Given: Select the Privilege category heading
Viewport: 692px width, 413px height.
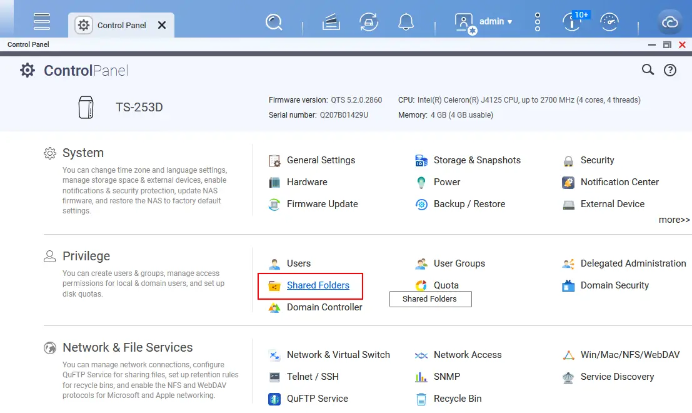Looking at the screenshot, I should [86, 256].
